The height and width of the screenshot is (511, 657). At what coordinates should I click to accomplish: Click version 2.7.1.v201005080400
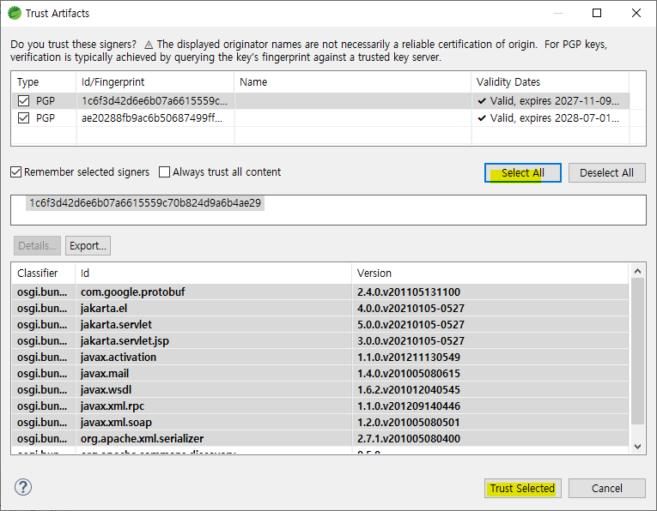tap(409, 439)
